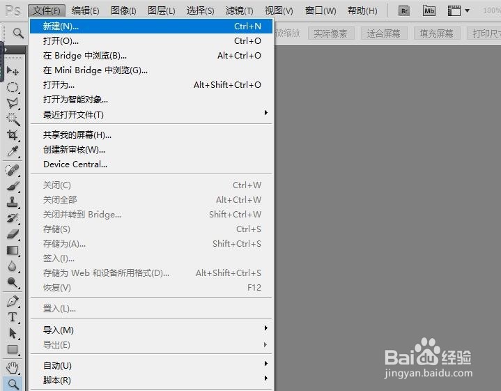Open the 图像(I) menu
Screen dimensions: 501x391
(x=123, y=11)
